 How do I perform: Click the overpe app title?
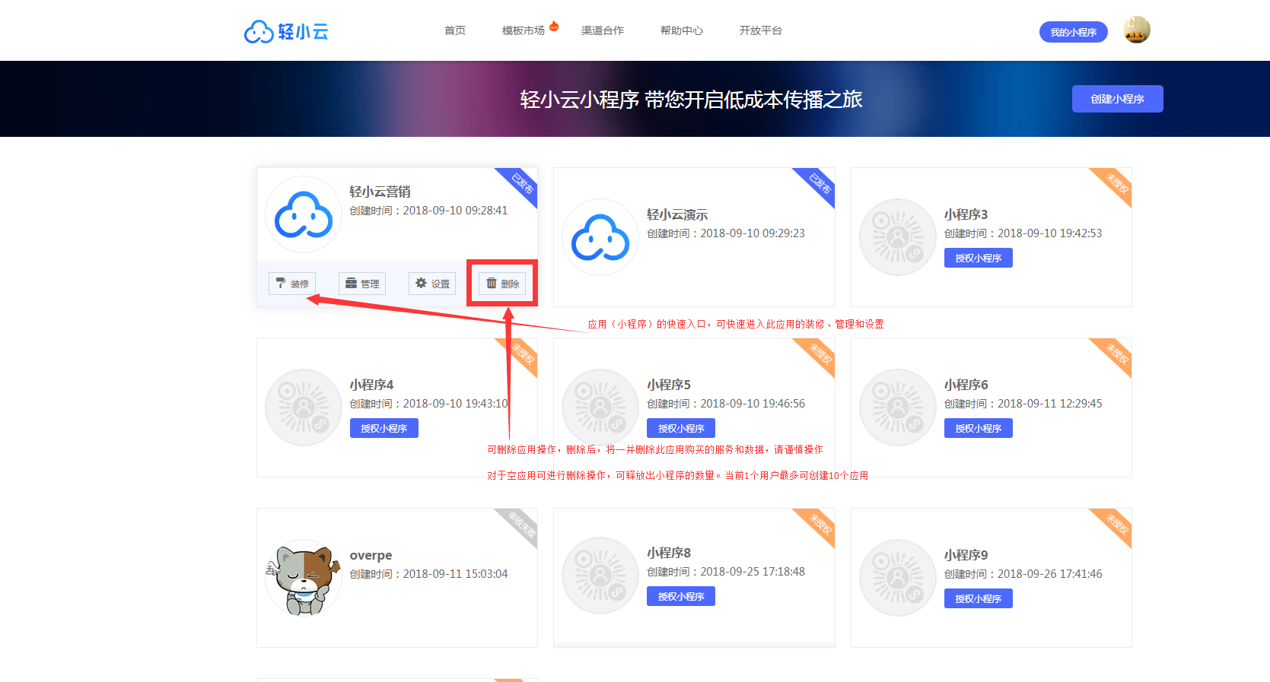click(x=371, y=556)
